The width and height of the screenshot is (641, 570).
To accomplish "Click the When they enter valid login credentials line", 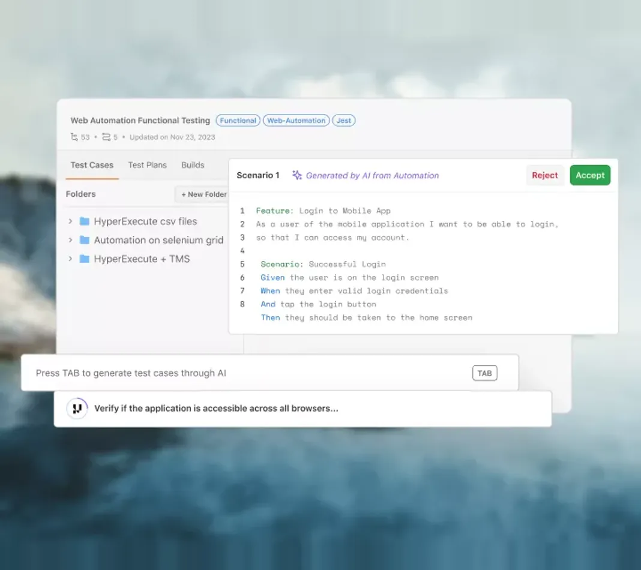I will [354, 291].
